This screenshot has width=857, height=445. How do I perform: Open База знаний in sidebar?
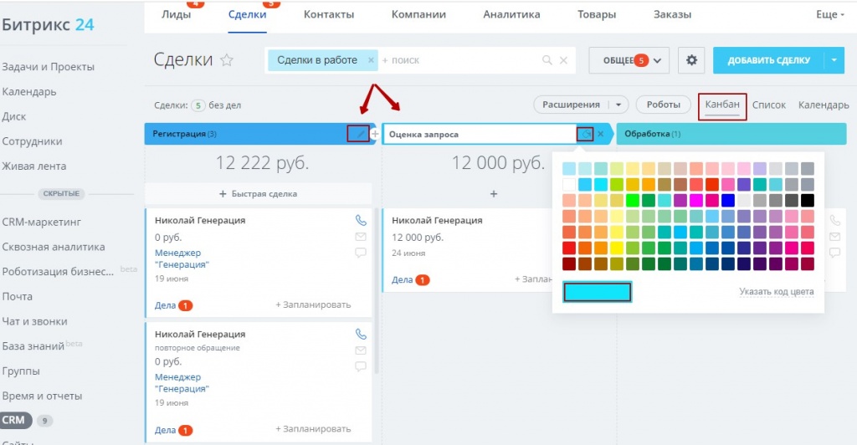[x=33, y=346]
